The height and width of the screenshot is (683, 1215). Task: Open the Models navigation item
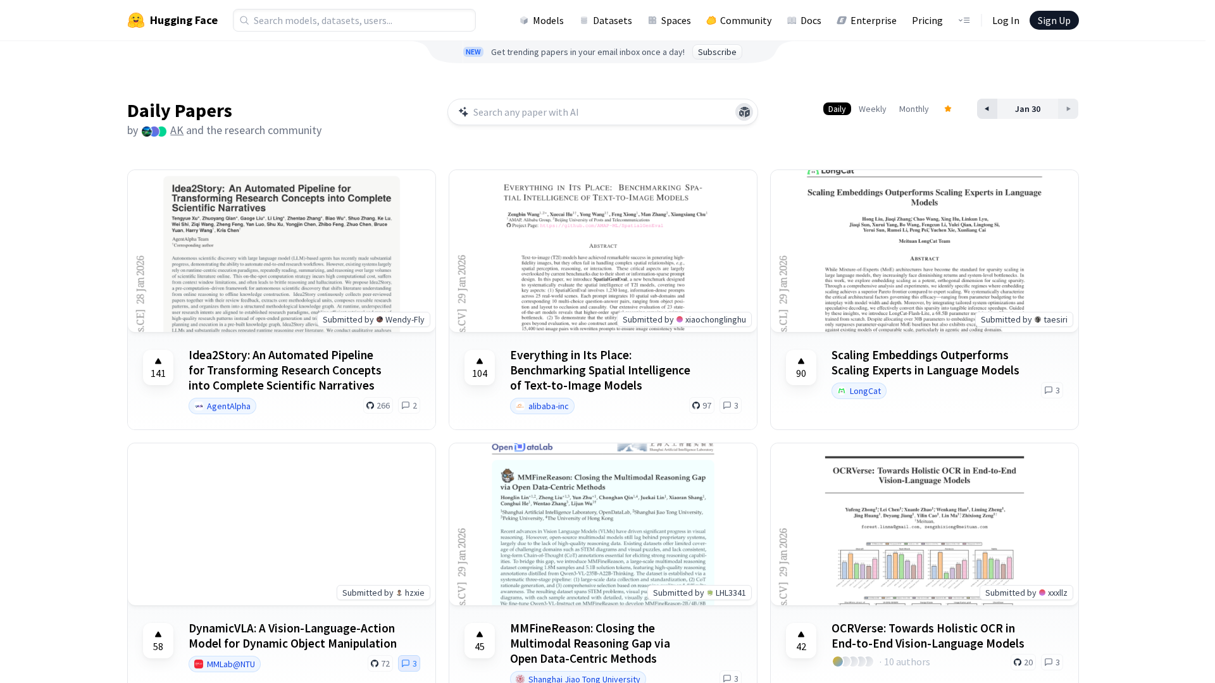click(x=542, y=20)
